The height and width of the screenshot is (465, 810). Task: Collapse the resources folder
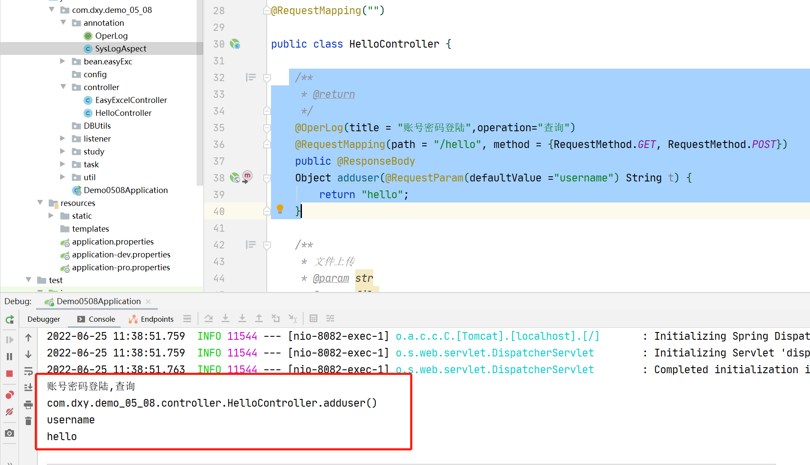(x=40, y=202)
